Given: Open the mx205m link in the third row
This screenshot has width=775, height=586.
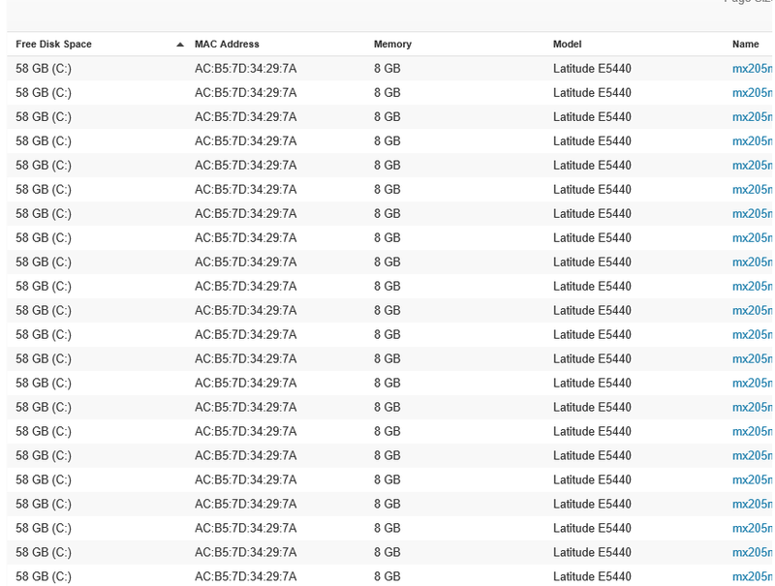Looking at the screenshot, I should [751, 116].
